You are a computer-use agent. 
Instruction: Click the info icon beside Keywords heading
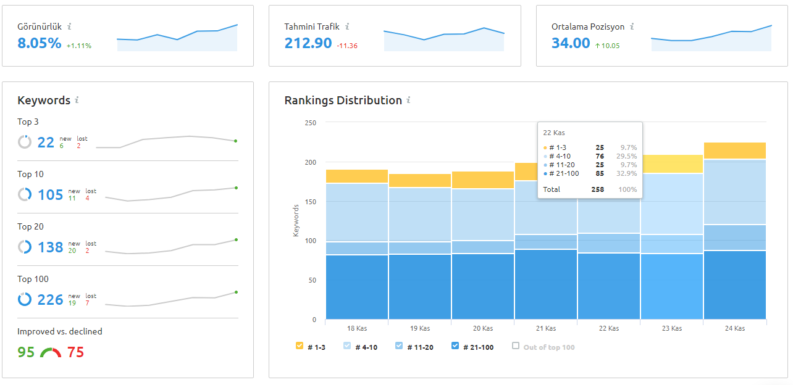[77, 100]
